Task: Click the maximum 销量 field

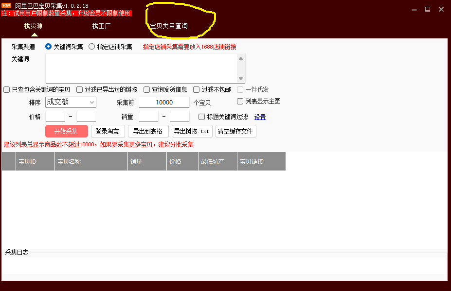Action: pos(180,117)
